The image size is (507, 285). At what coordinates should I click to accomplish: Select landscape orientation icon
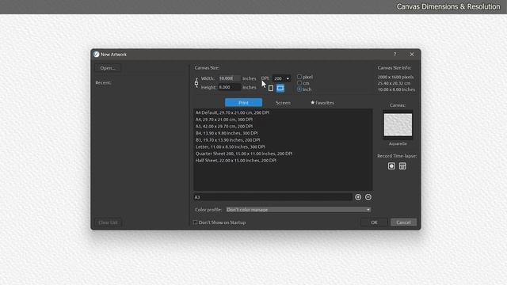pyautogui.click(x=280, y=88)
